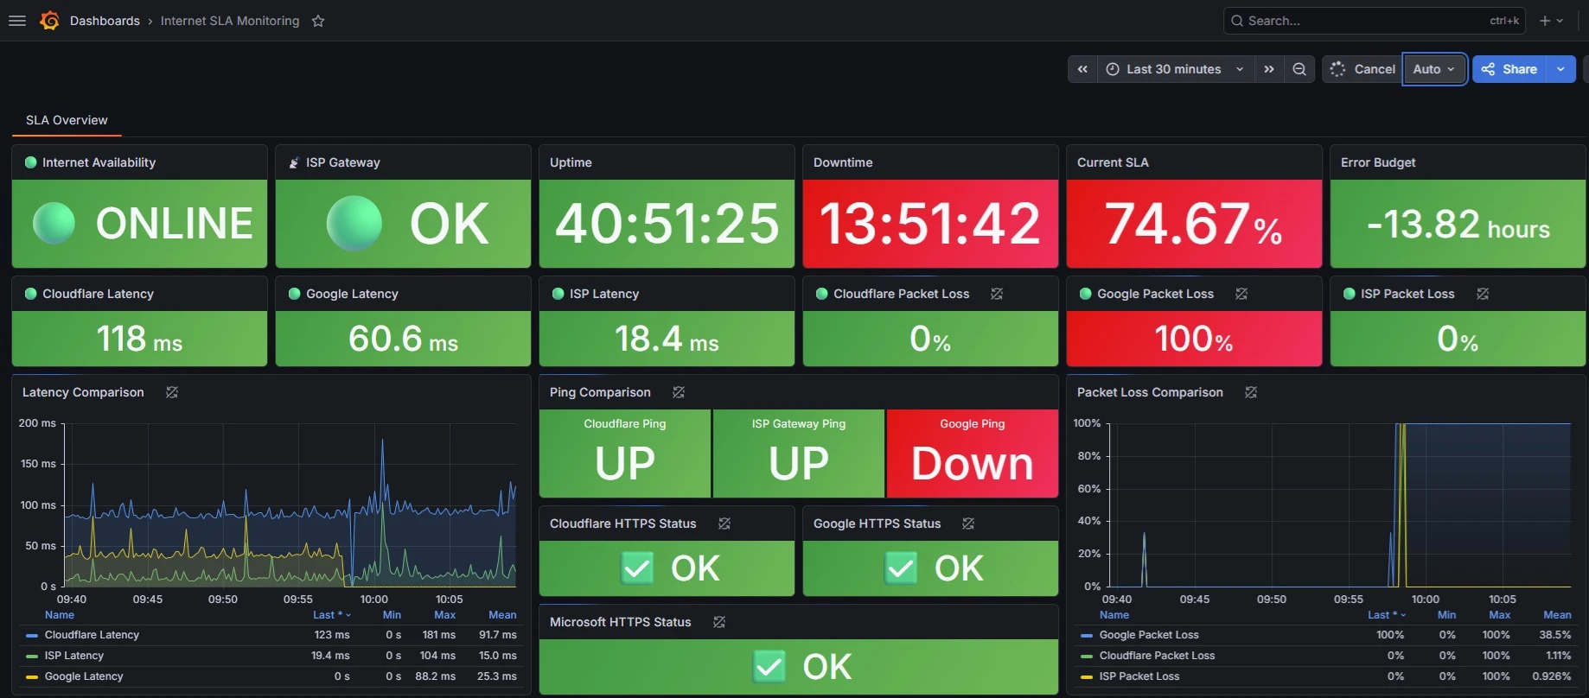
Task: Toggle Google Latency series in legend
Action: (84, 676)
